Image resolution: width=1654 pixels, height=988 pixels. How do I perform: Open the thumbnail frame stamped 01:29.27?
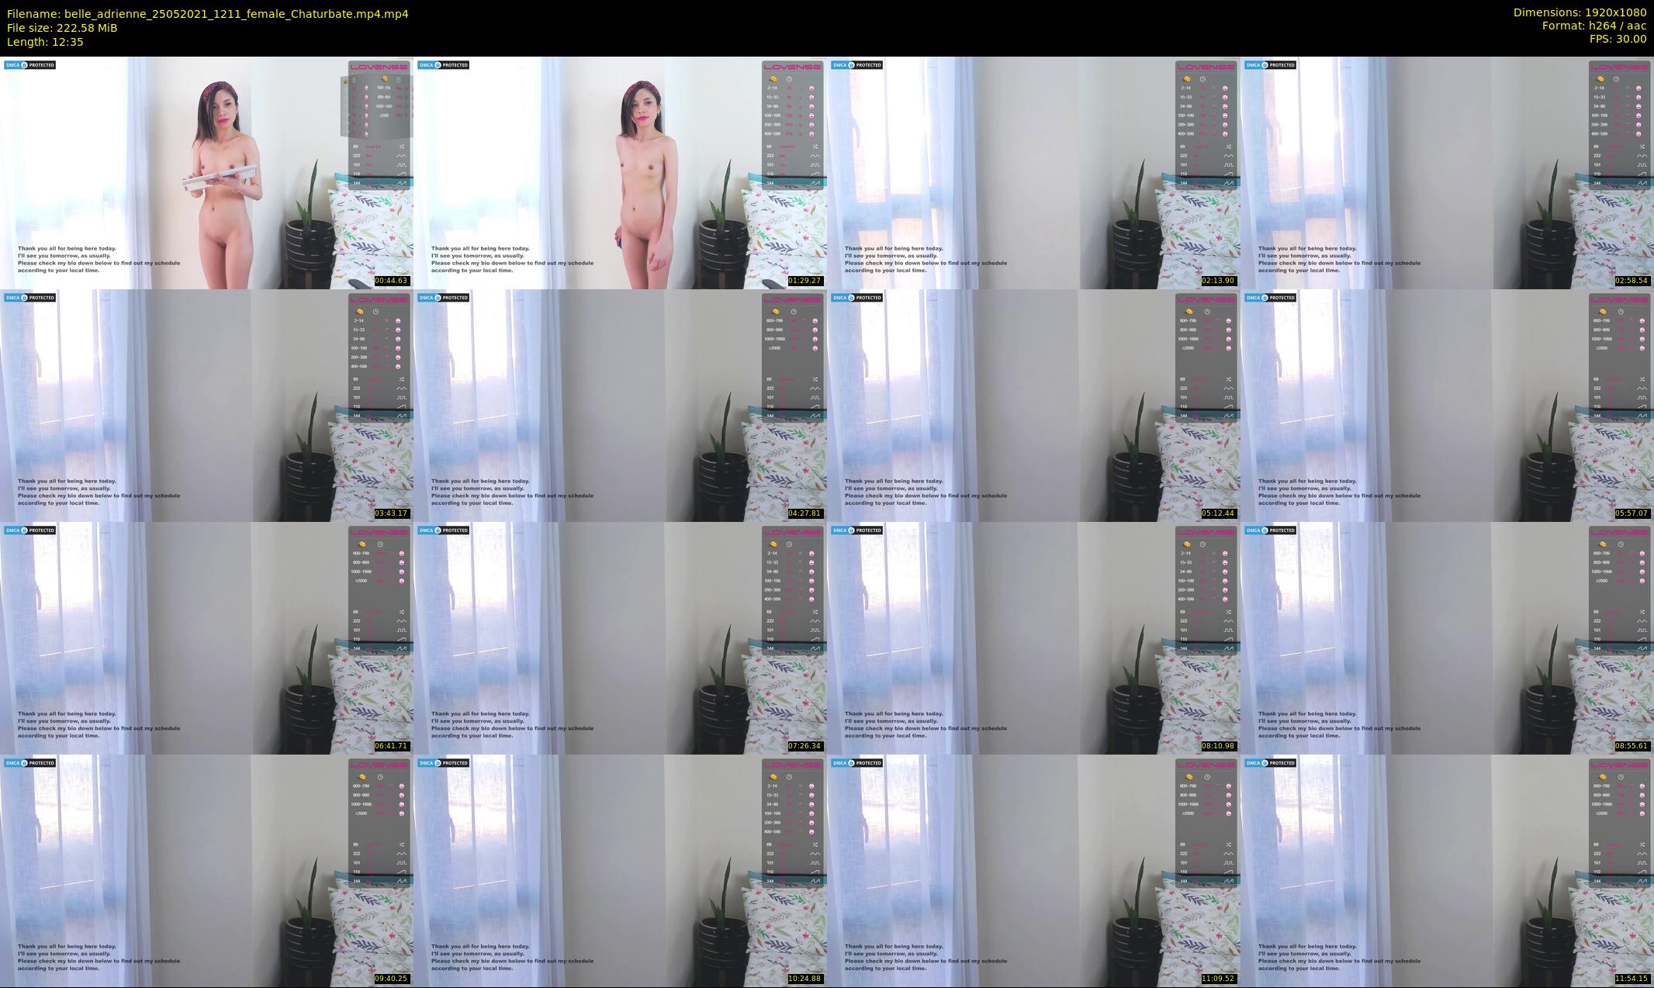[620, 173]
